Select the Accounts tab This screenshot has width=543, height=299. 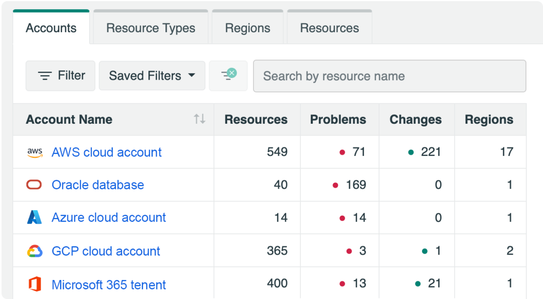tap(51, 28)
